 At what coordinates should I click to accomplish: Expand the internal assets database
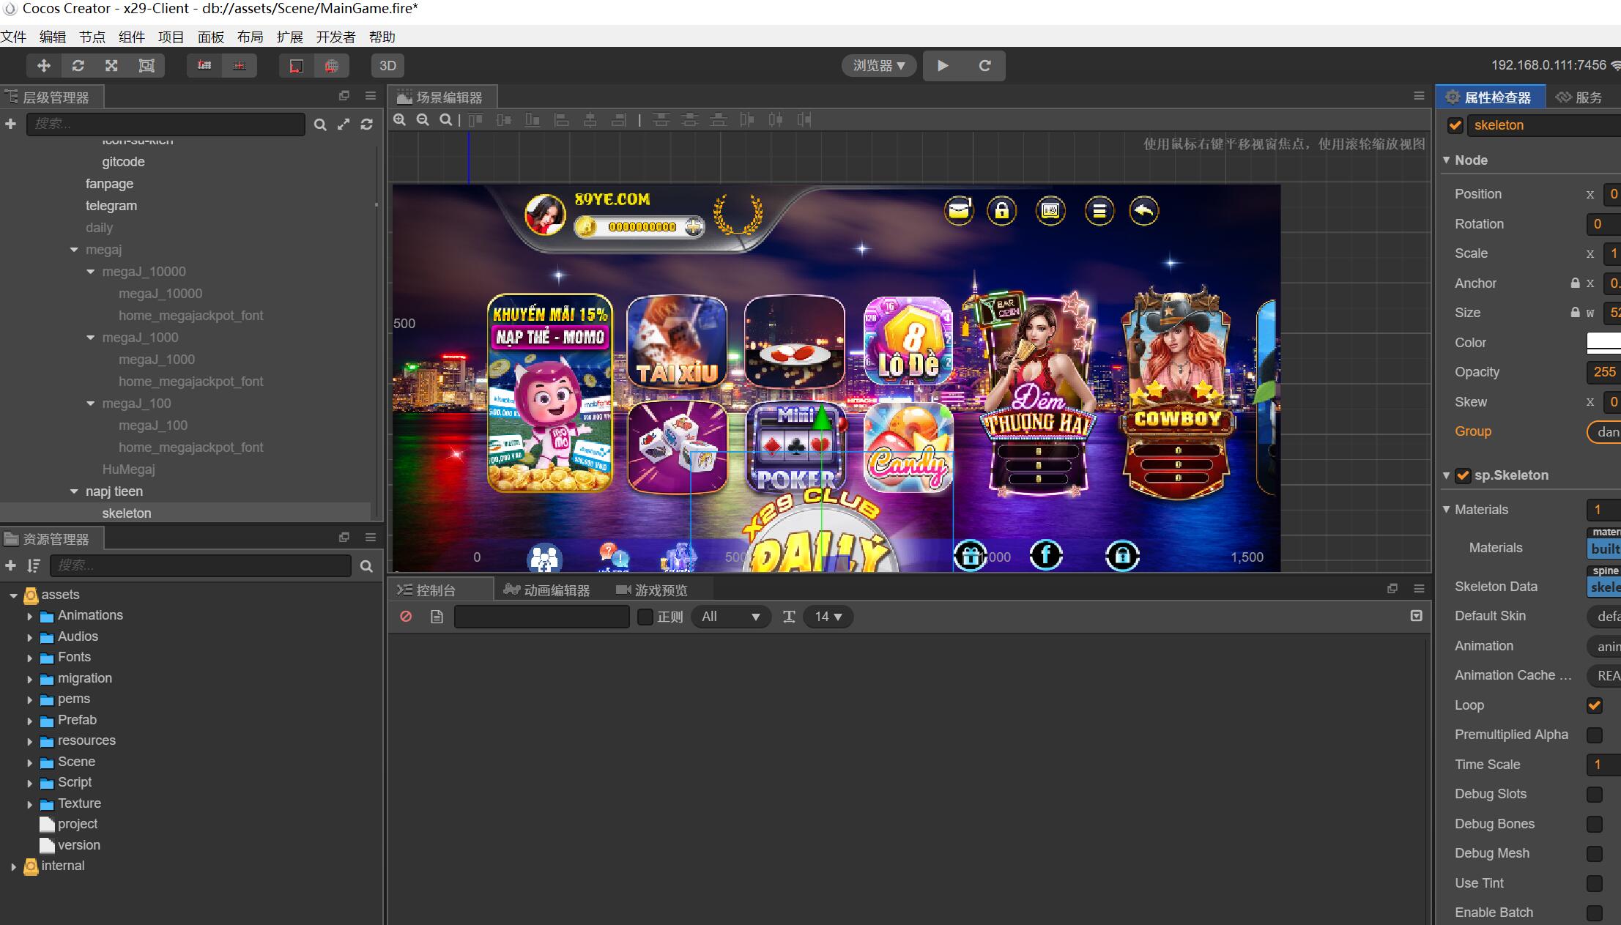13,866
